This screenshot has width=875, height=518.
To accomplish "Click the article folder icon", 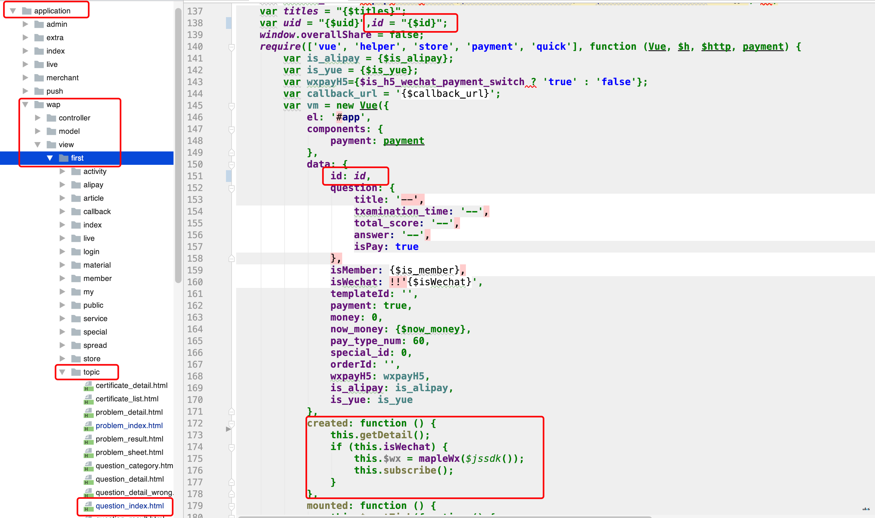I will click(76, 198).
